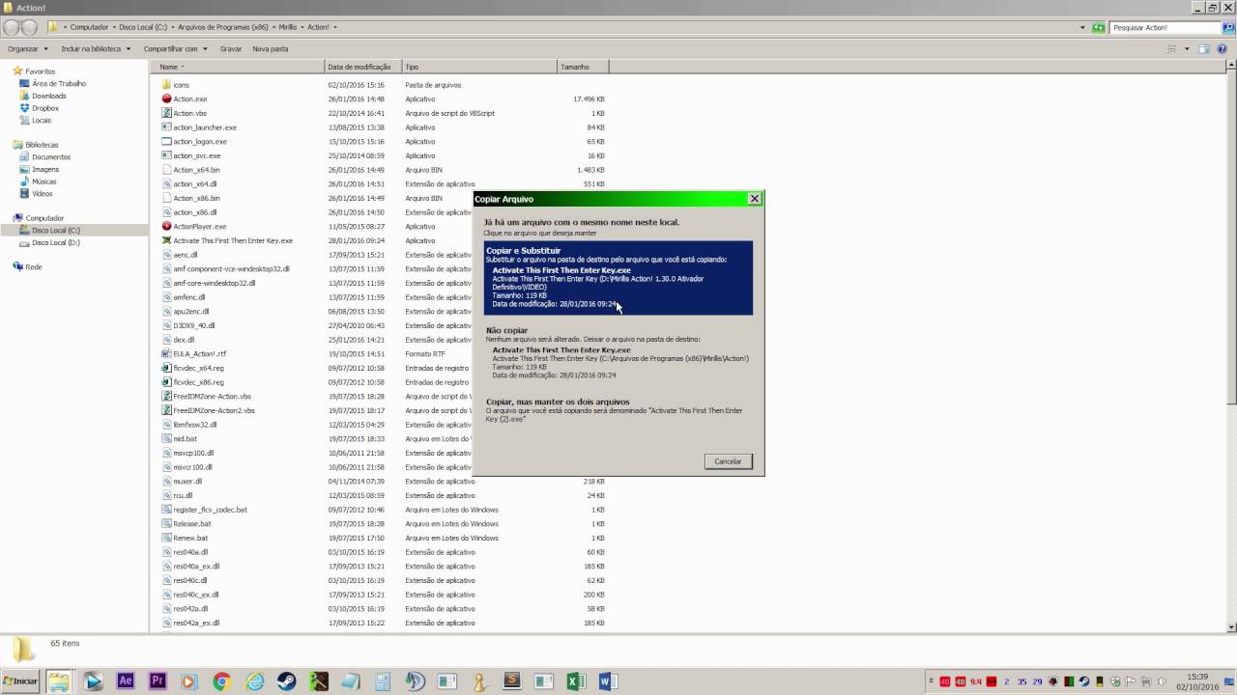Click Mirillis breadcrumb in address bar
Screen dimensions: 1237x695
point(287,27)
